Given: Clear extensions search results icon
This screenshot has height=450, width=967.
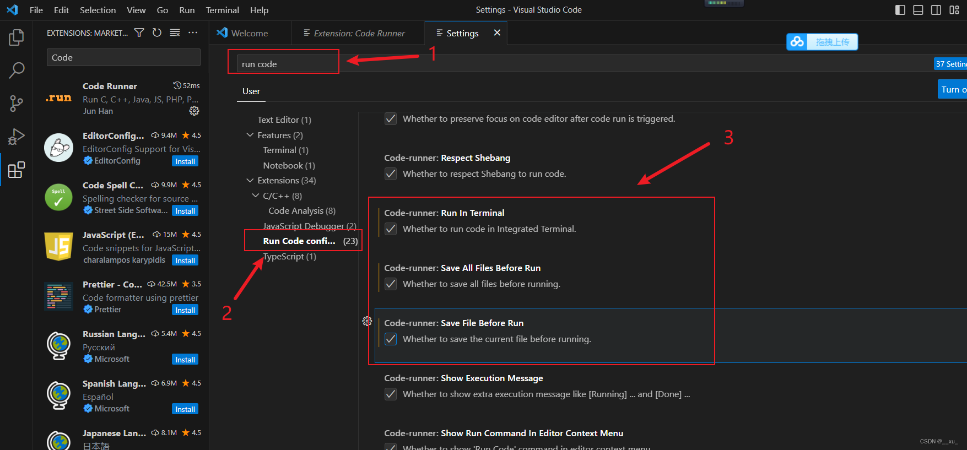Looking at the screenshot, I should pyautogui.click(x=175, y=33).
